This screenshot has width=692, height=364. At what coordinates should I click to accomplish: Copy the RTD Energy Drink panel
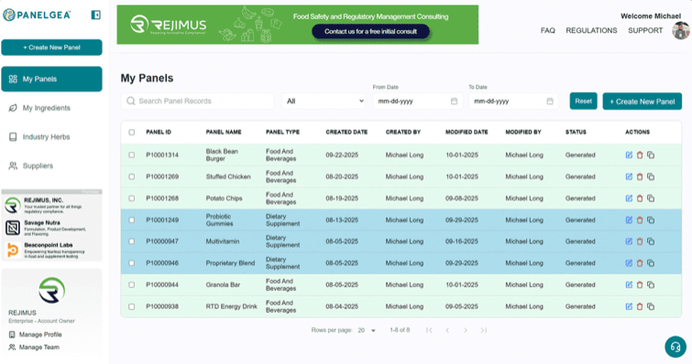click(651, 306)
